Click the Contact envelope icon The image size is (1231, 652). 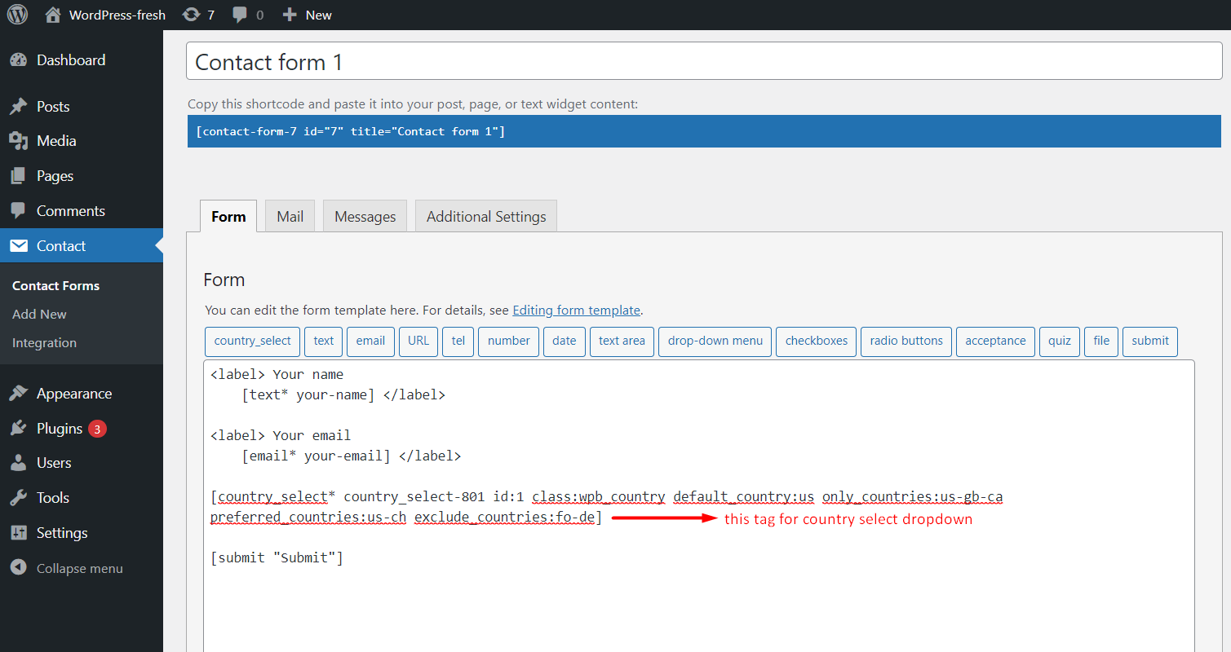pyautogui.click(x=19, y=246)
